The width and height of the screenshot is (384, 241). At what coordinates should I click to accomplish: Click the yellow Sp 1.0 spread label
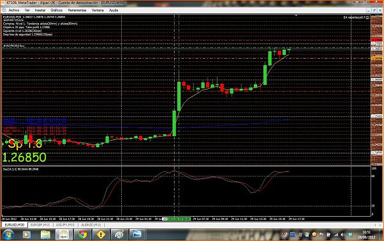pos(25,144)
